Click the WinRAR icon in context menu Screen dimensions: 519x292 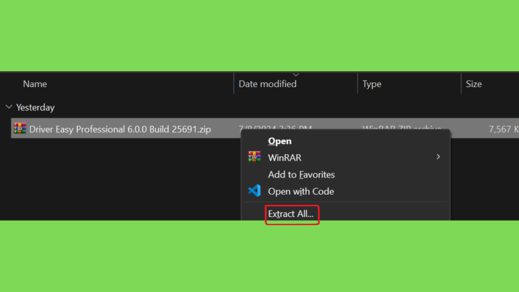254,157
